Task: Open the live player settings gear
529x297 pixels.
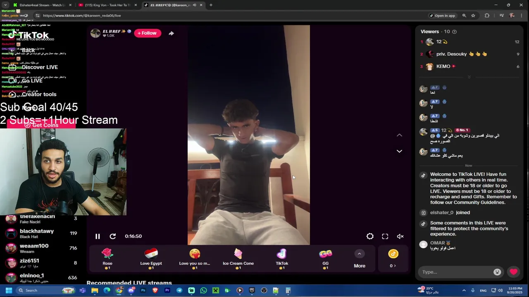Action: (x=370, y=236)
